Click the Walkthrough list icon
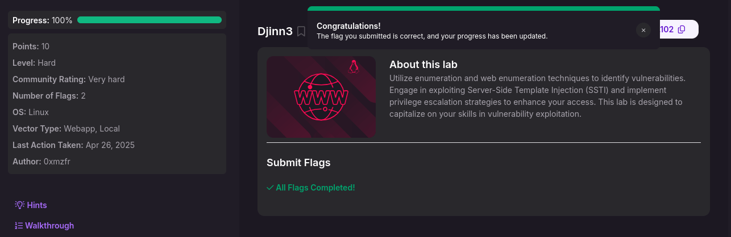 (19, 226)
